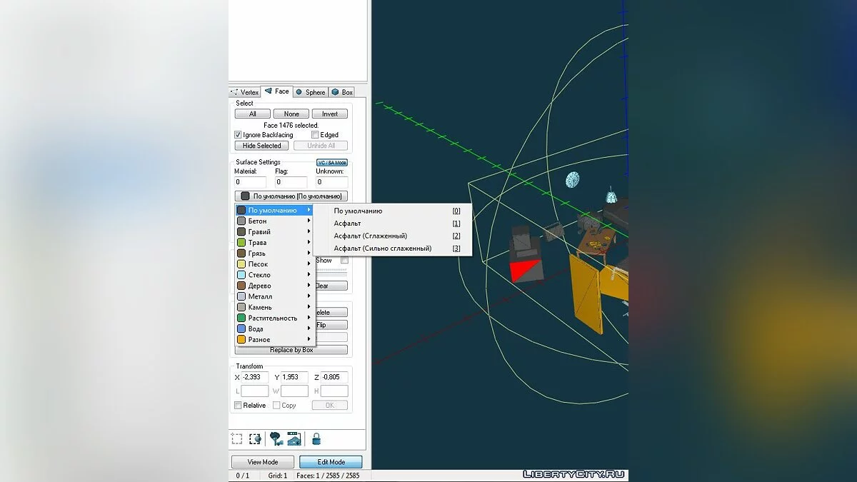The height and width of the screenshot is (482, 857).
Task: Click the rectangle selection icon
Action: (x=236, y=438)
